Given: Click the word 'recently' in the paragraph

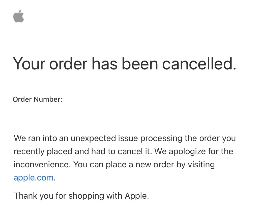Looking at the screenshot, I should point(29,152).
